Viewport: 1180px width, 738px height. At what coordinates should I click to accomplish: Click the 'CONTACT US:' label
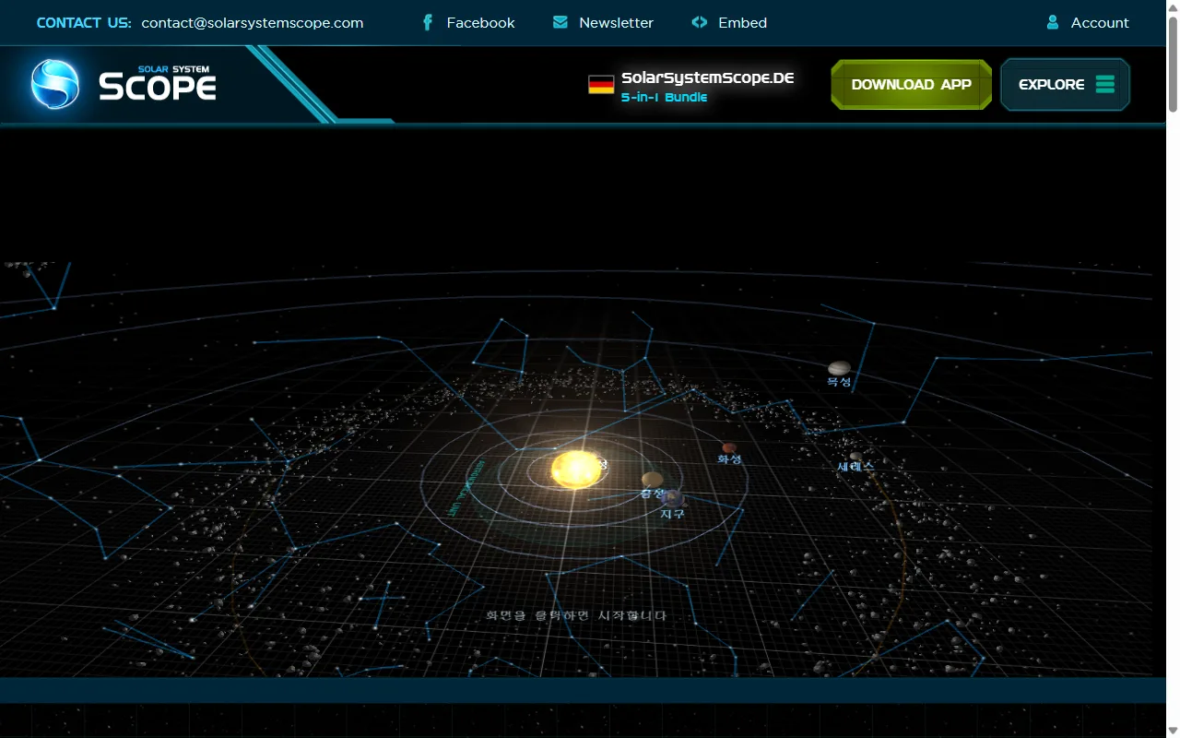click(x=84, y=23)
